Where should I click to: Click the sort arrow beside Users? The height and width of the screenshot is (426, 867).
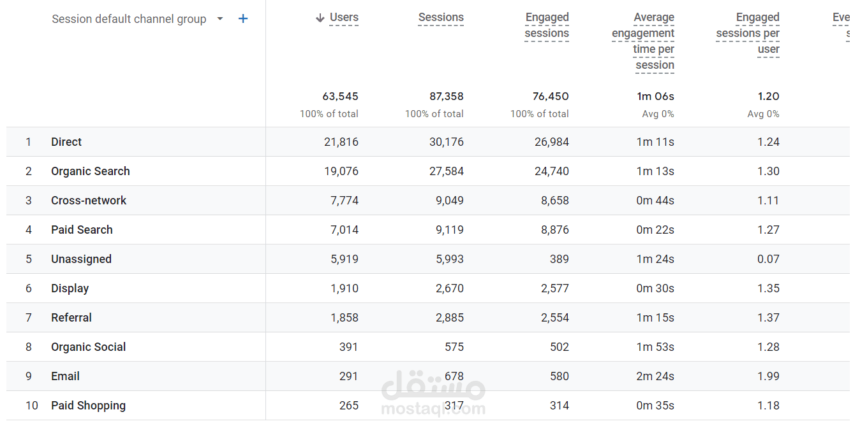click(x=320, y=18)
